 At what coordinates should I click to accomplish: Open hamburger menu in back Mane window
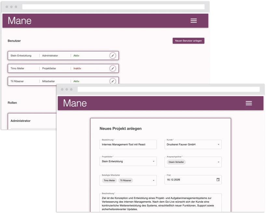(193, 21)
